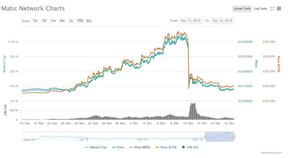
Task: Click the coinmarketcap.com credit link
Action: coord(271,153)
